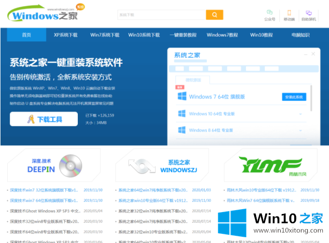Click the Windows 7 64位 旗舰版 title
Viewport: 329px width, 243px height.
tap(217, 97)
